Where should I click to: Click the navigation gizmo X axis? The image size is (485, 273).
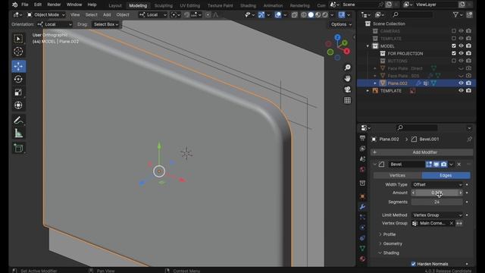(x=347, y=52)
